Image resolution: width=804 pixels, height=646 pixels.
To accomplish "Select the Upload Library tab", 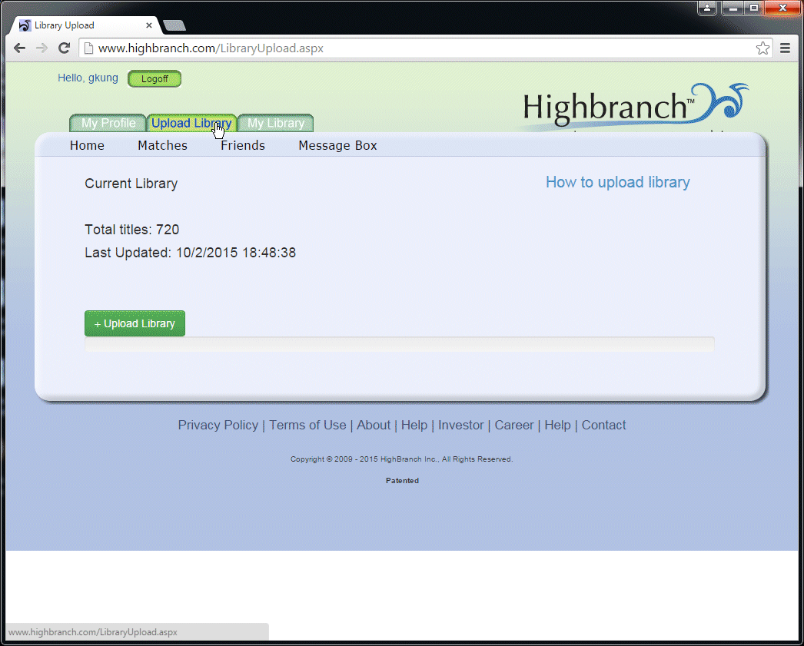I will point(191,123).
